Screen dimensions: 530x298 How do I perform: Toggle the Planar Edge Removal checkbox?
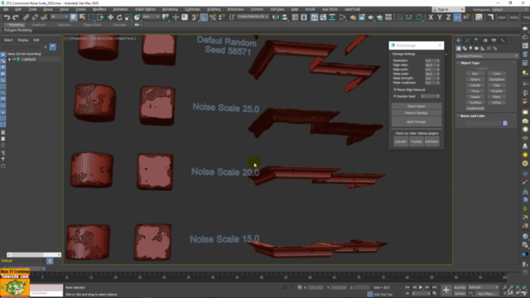coord(395,90)
